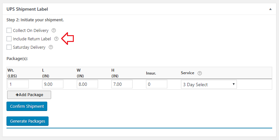Image resolution: width=279 pixels, height=140 pixels.
Task: Click the 'Step 2: Initiate your shipment.' text
Action: [x=35, y=20]
